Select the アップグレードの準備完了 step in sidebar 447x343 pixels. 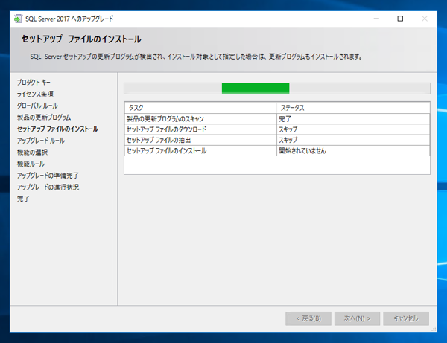click(48, 176)
